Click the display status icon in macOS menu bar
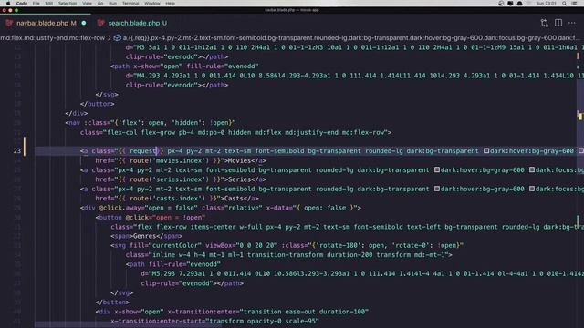The width and height of the screenshot is (584, 328). coord(510,4)
